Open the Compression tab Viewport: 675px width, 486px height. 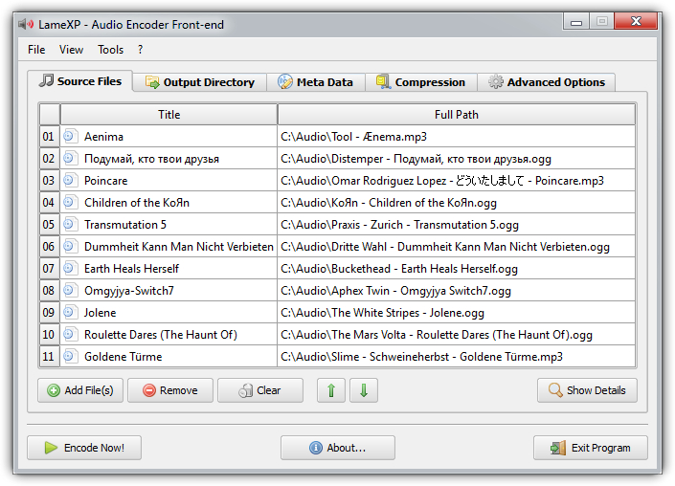pyautogui.click(x=421, y=82)
